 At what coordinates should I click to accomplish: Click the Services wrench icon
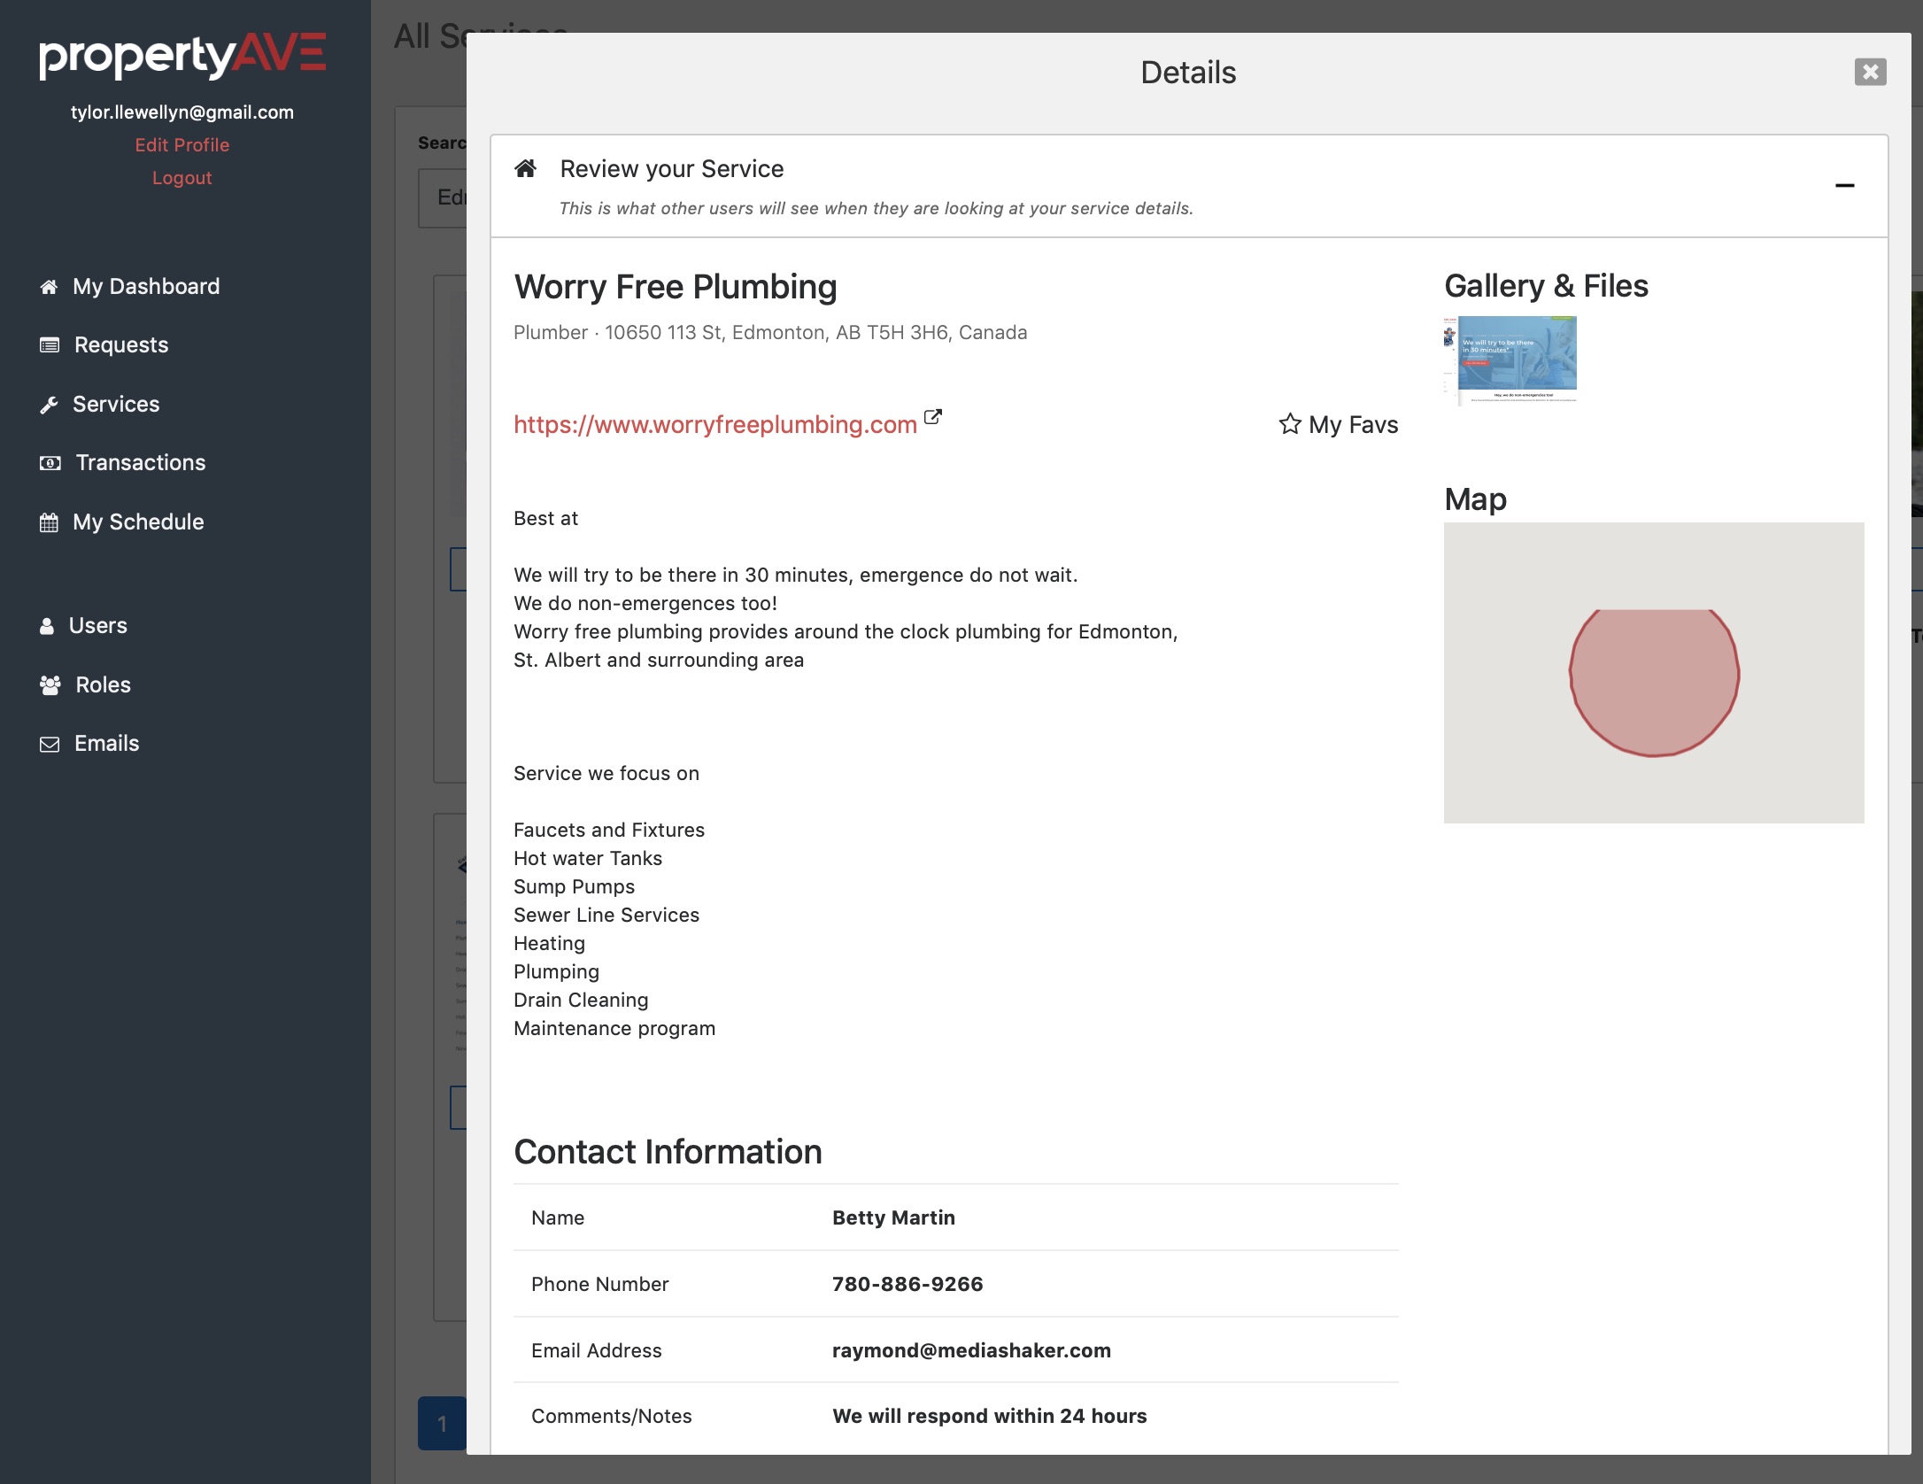49,405
